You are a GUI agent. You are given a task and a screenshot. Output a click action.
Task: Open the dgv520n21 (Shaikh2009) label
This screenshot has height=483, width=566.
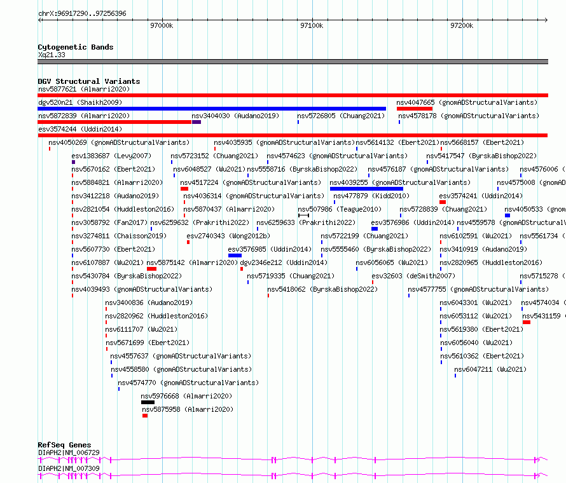(x=80, y=102)
